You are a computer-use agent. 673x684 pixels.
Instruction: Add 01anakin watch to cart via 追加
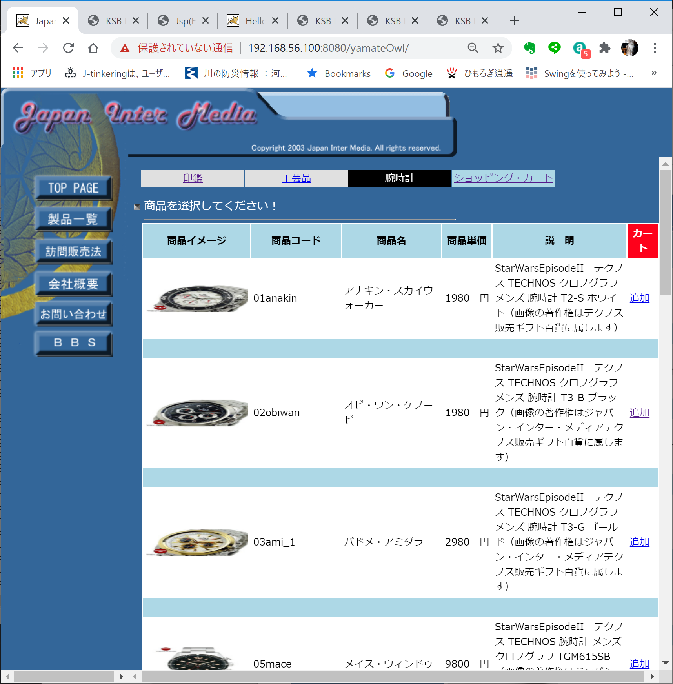(x=639, y=298)
